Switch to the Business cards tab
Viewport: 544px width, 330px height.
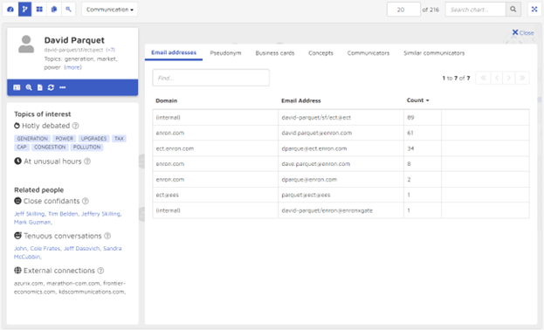point(275,53)
